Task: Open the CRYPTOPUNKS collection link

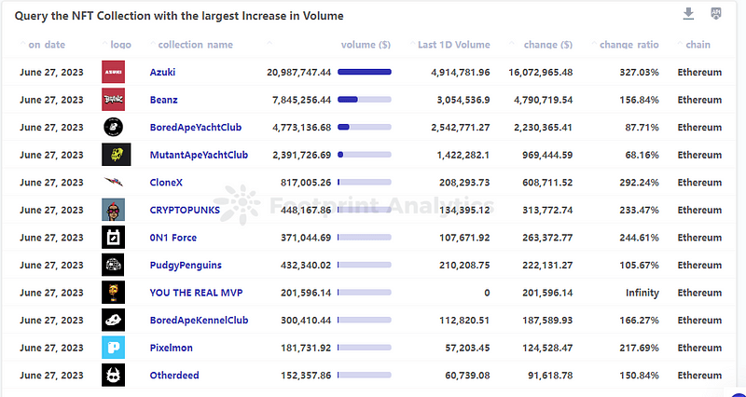Action: point(185,210)
